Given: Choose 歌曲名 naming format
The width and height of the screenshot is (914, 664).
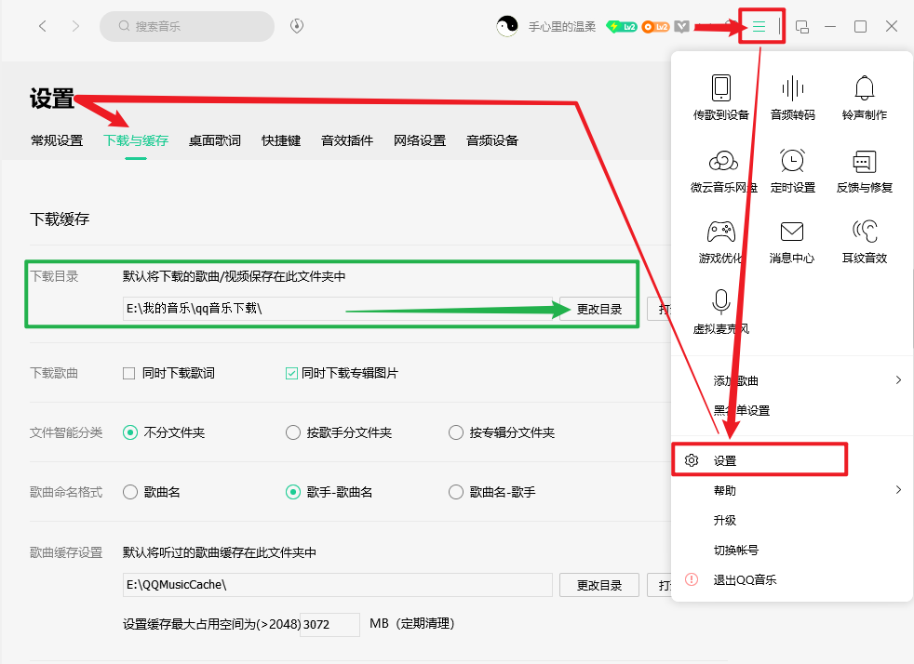Looking at the screenshot, I should pos(130,492).
